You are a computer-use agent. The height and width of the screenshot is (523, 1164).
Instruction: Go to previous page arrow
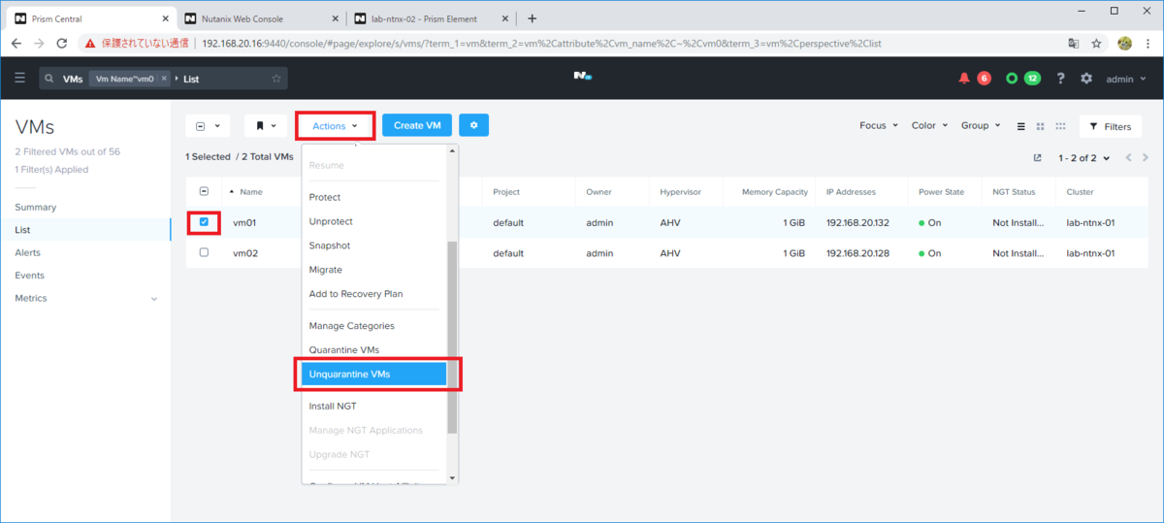1128,157
